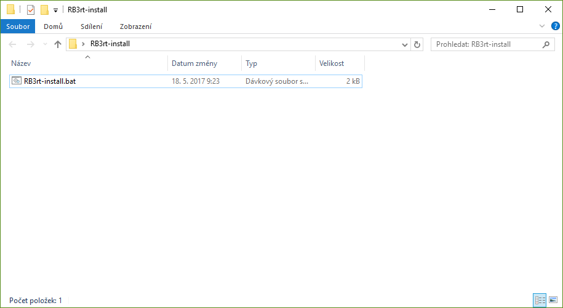
Task: Click the New folder quick access icon
Action: pos(44,10)
